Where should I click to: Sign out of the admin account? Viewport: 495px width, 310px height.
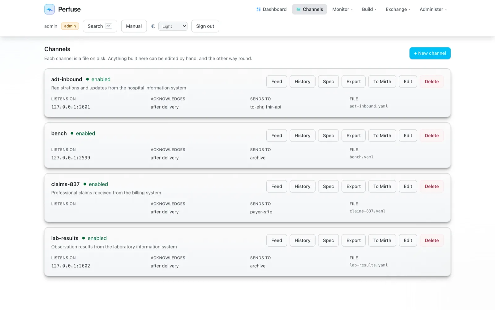[x=205, y=26]
